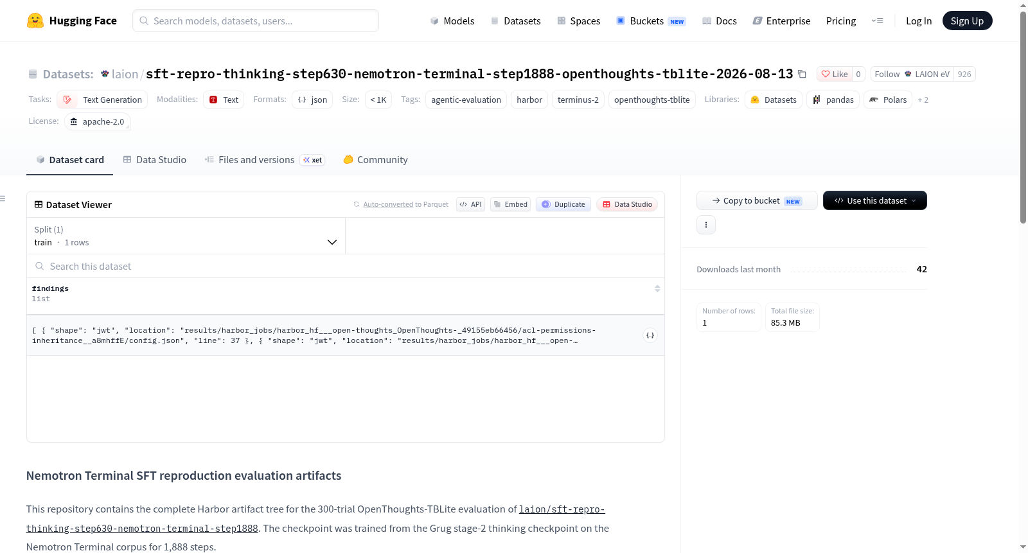Click the search magnifier in dataset search
1028x553 pixels.
point(39,266)
